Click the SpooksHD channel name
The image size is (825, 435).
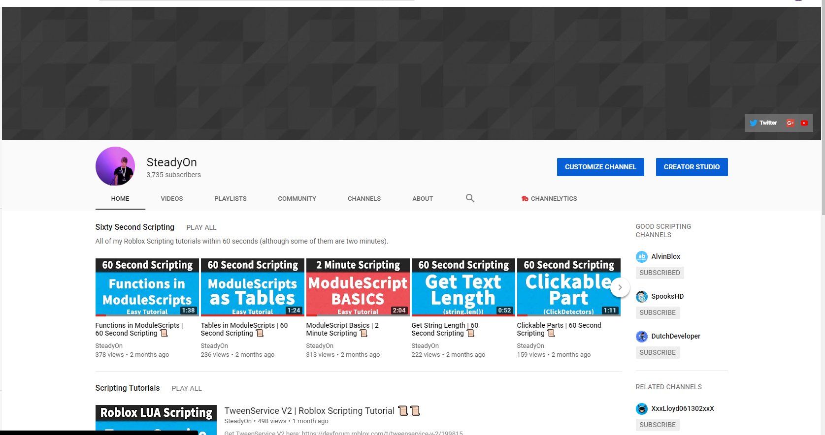point(667,296)
